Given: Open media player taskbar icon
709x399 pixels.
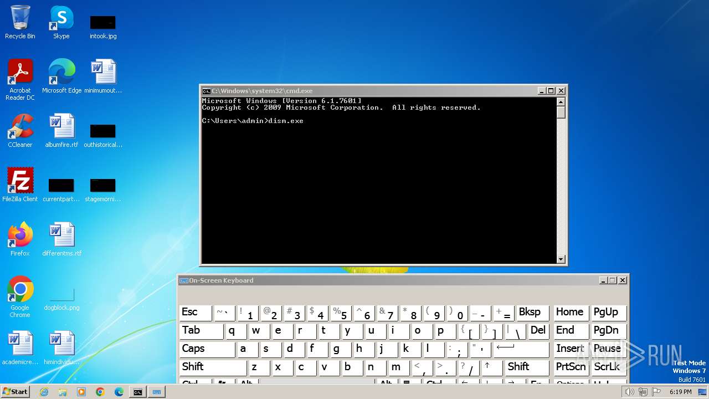Looking at the screenshot, I should [81, 392].
